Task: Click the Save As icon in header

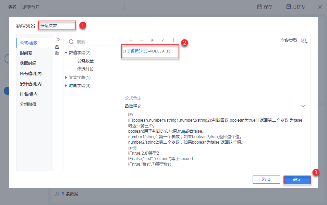Action: coord(288,7)
